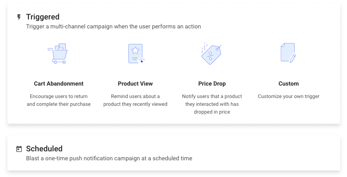347x177 pixels.
Task: Click pencil on the Custom icon
Action: 293,58
